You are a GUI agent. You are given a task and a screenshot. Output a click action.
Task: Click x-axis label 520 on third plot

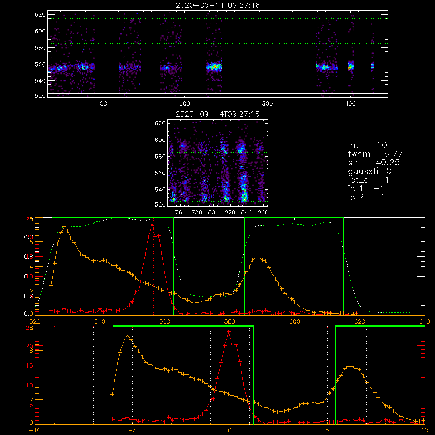tap(35, 321)
